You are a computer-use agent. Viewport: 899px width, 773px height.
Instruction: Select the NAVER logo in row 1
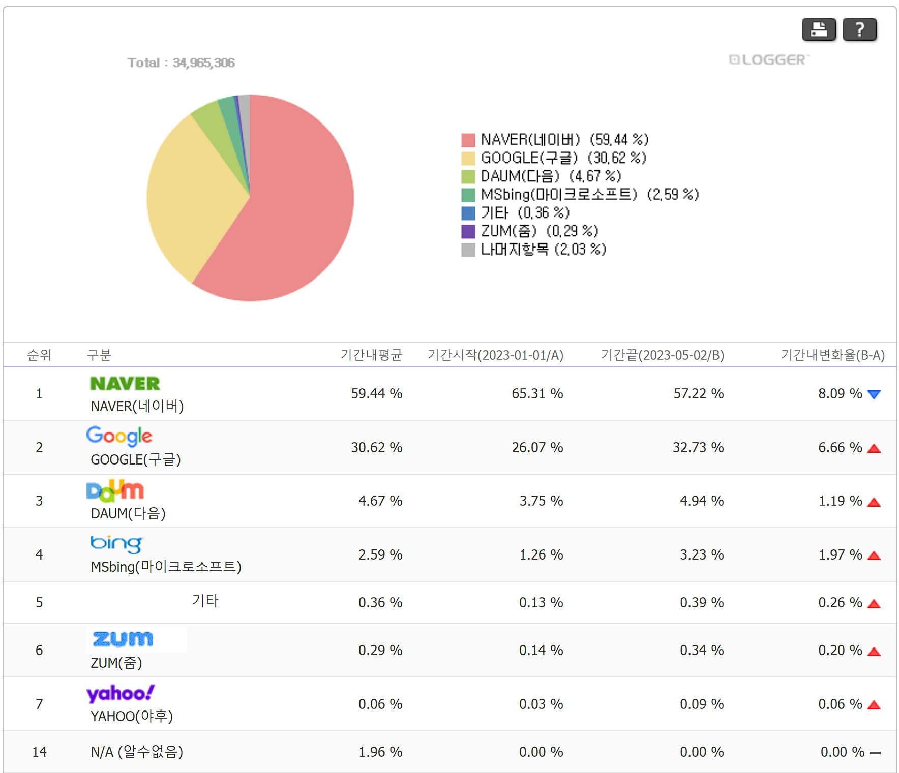[x=125, y=383]
